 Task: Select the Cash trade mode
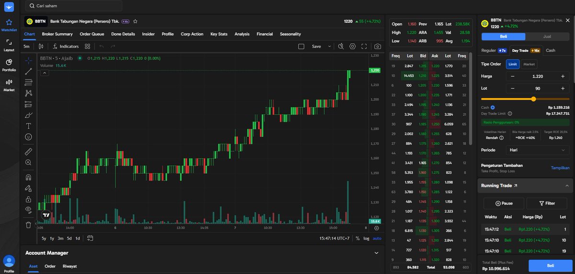[551, 50]
